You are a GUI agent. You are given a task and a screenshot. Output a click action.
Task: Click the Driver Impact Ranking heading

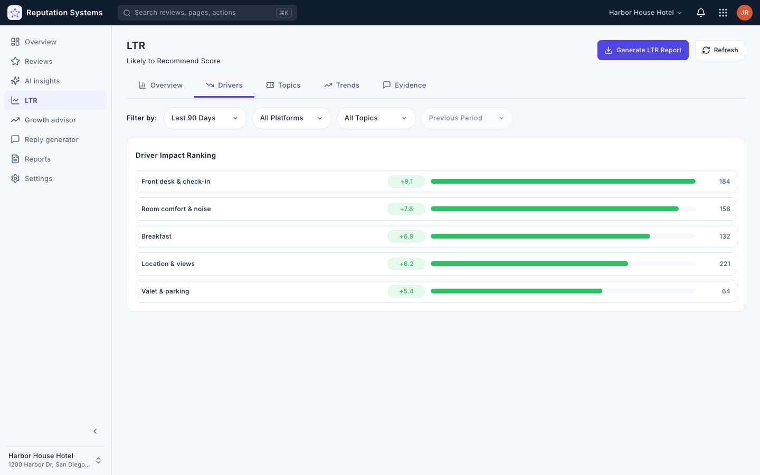pyautogui.click(x=176, y=155)
